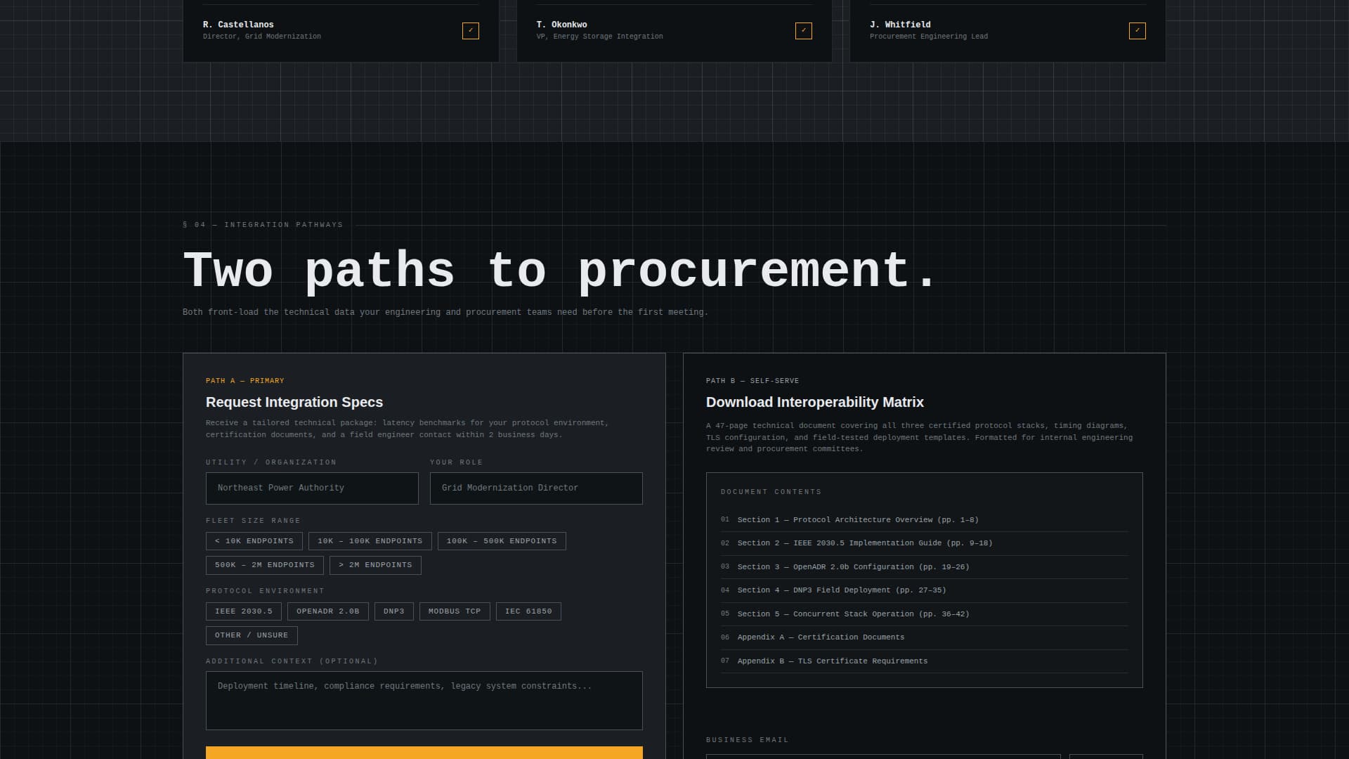Click the Utility / Organization input field

coord(311,488)
